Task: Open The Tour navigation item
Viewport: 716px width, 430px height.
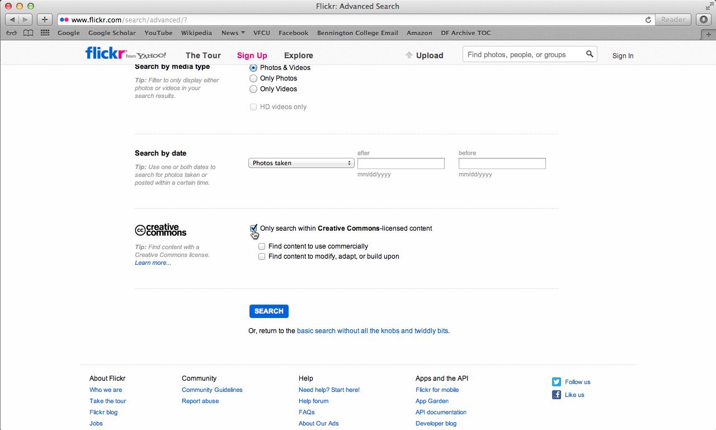Action: 203,55
